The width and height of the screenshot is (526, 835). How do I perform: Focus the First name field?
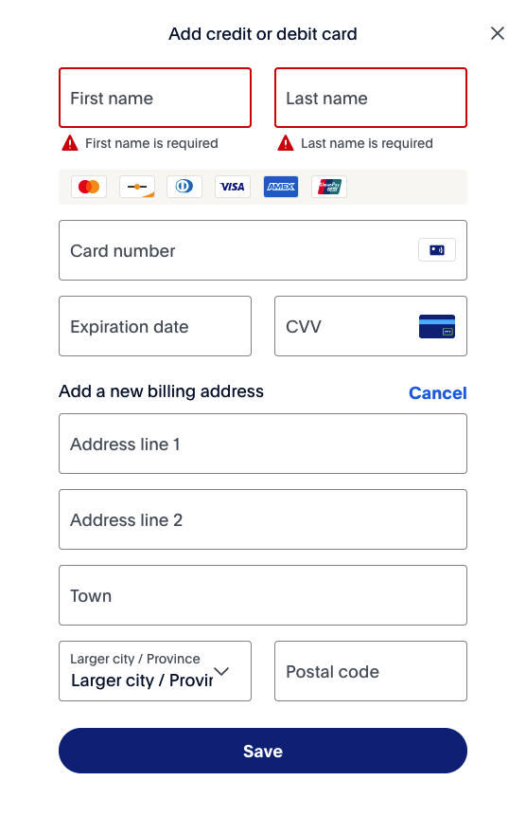pos(155,98)
